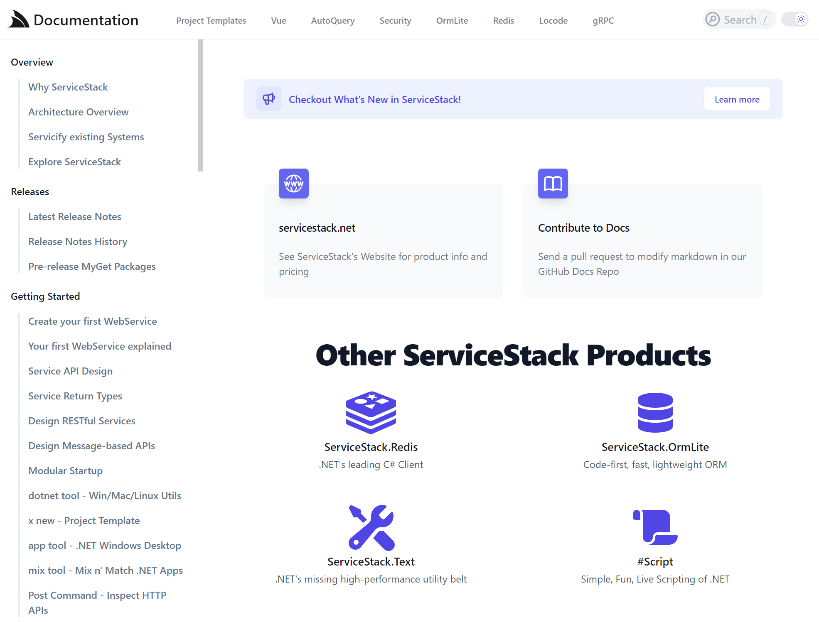Expand the Overview section in sidebar
The height and width of the screenshot is (622, 819).
tap(32, 62)
